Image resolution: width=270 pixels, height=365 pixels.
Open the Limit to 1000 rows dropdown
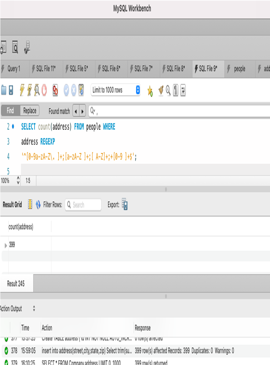point(115,90)
